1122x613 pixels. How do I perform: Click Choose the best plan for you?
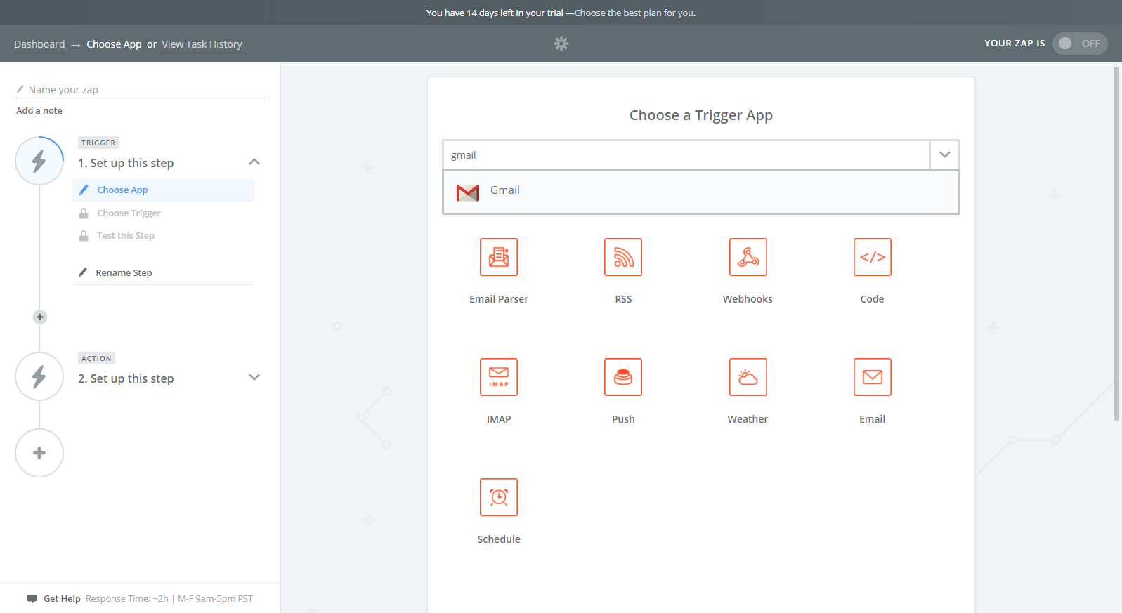634,13
